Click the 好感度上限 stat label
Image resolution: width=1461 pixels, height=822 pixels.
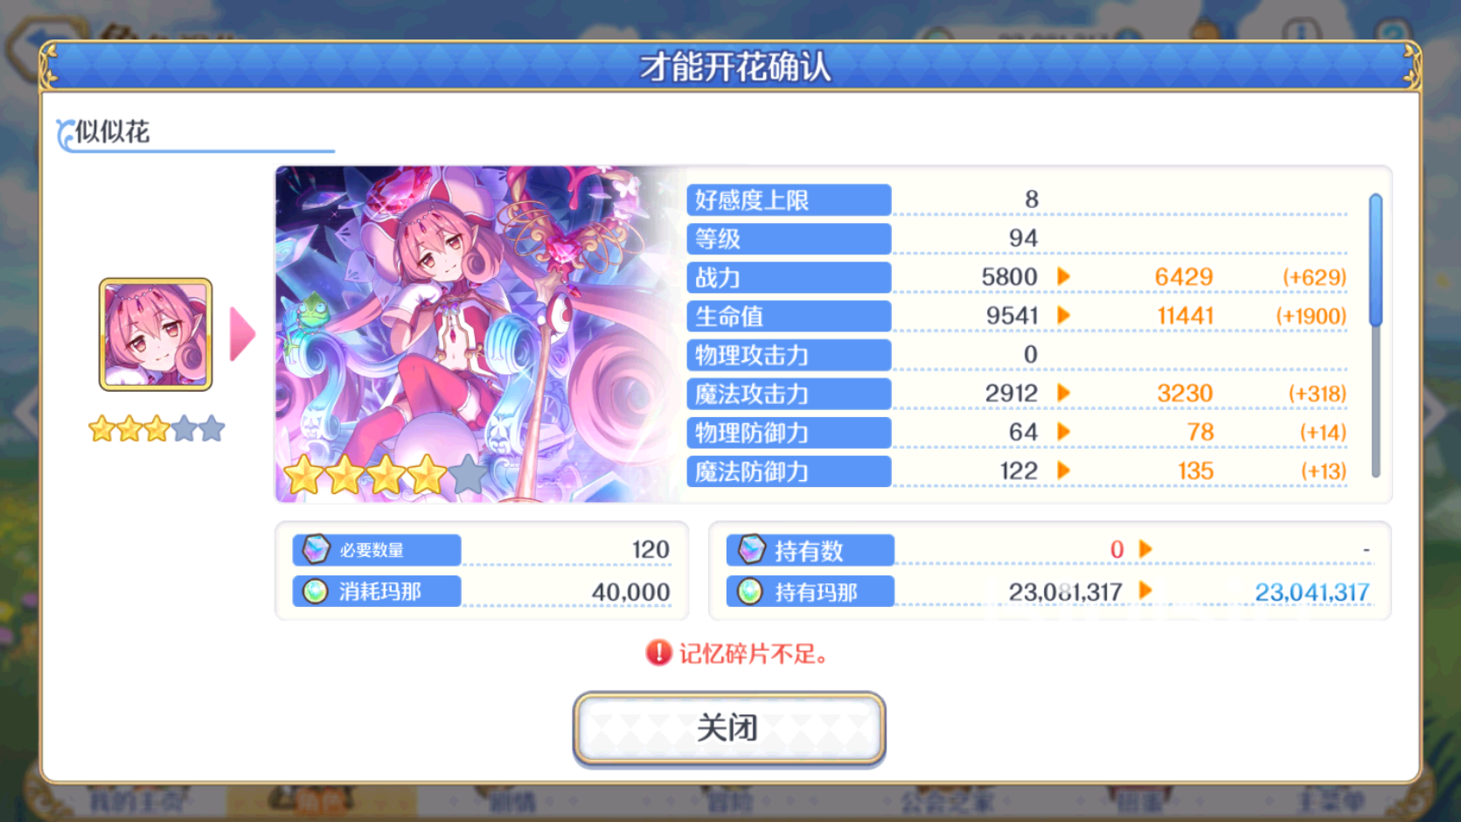(789, 200)
